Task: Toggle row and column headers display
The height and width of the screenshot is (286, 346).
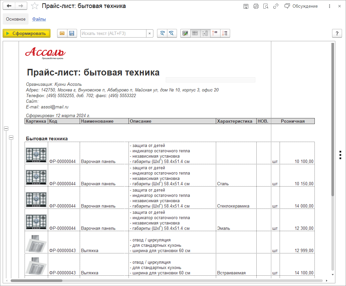Action: (205, 33)
